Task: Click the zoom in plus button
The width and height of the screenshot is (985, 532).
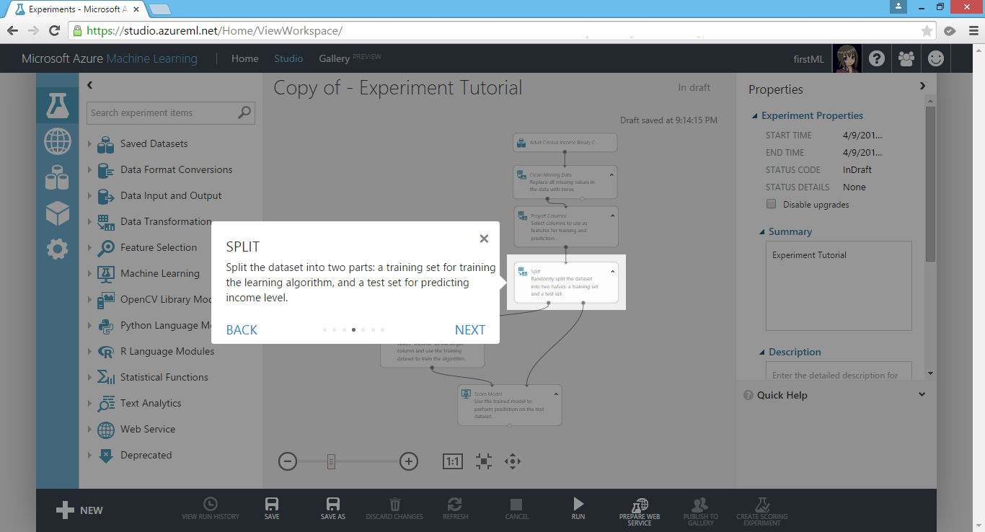Action: (x=409, y=461)
